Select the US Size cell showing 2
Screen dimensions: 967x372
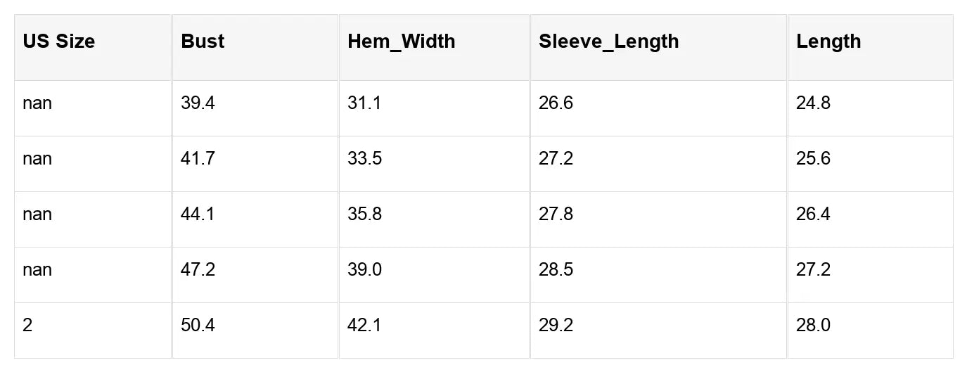pos(27,326)
